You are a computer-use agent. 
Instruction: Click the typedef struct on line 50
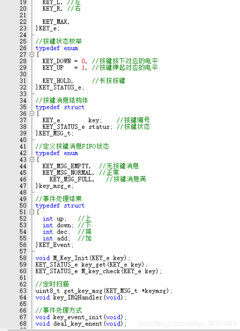[60, 205]
